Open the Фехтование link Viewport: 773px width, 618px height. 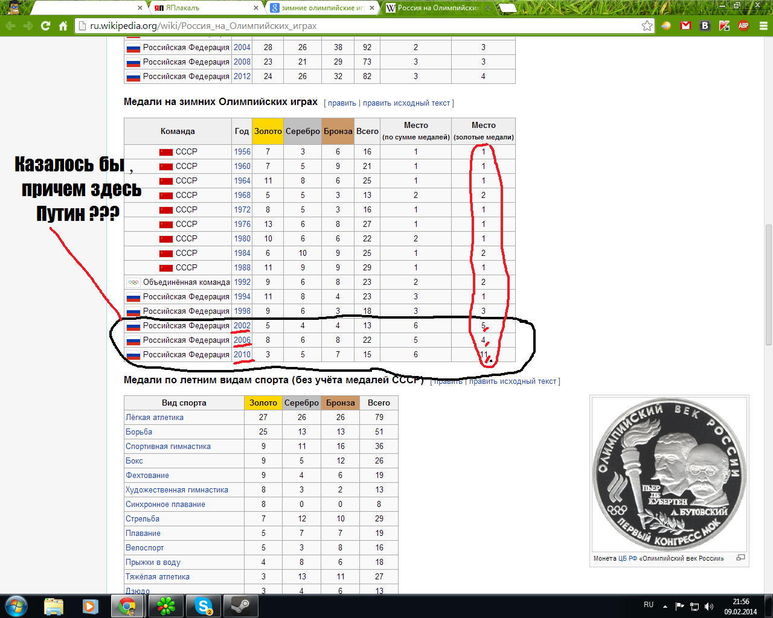click(147, 476)
